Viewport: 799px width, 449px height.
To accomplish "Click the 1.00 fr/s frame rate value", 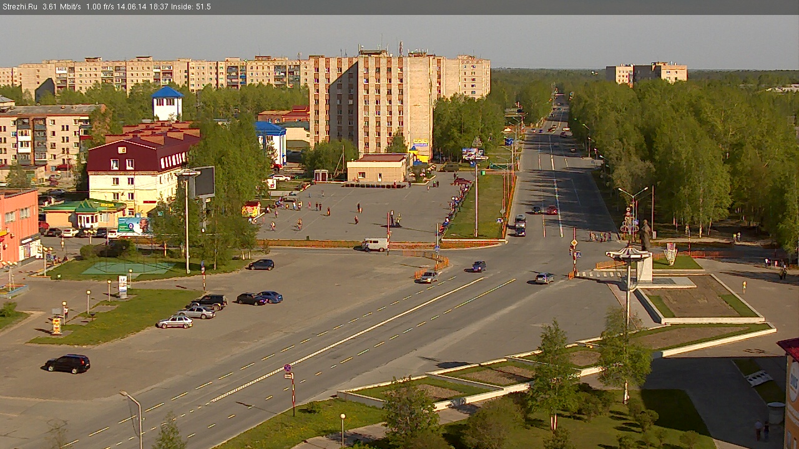I will 101,7.
